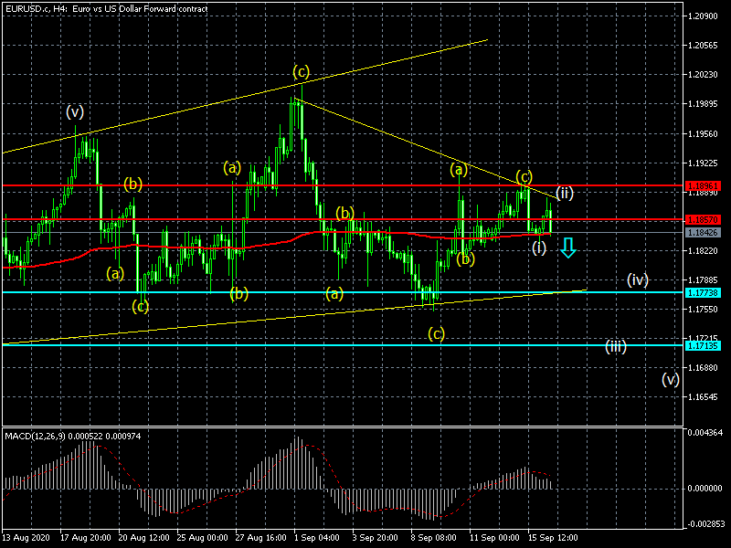Select the white (i) wave label
The width and height of the screenshot is (731, 548).
coord(539,248)
